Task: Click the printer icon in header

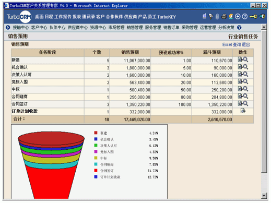Action: click(x=224, y=17)
